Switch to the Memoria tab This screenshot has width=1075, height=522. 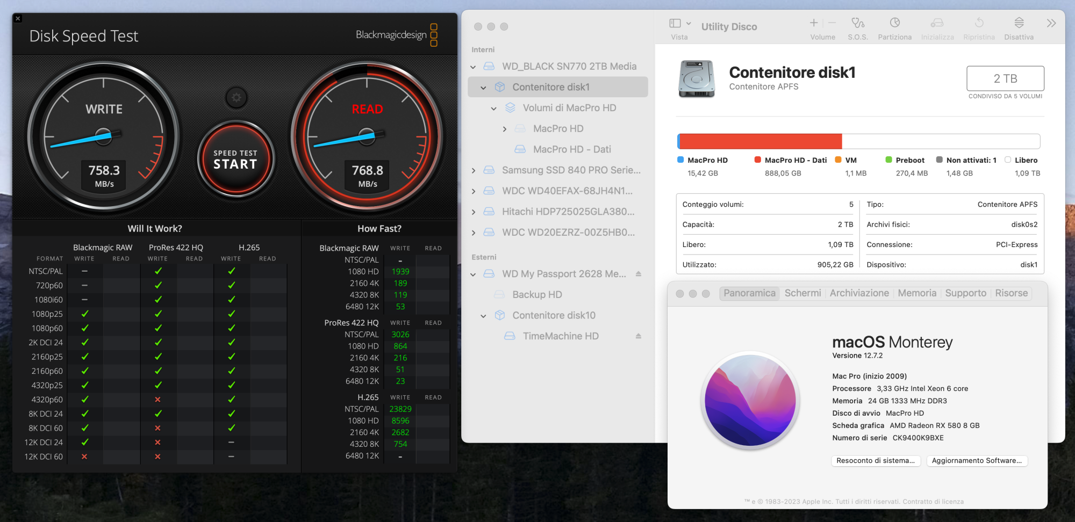pyautogui.click(x=916, y=293)
